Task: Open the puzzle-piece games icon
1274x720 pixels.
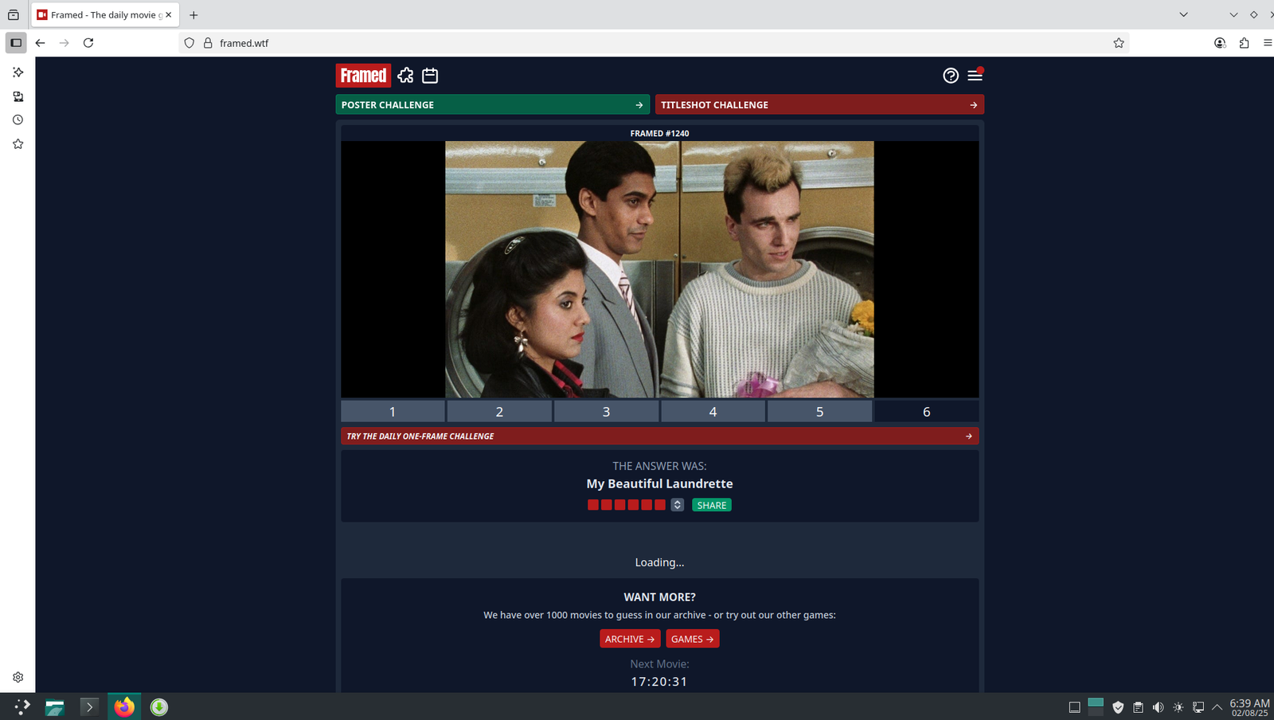Action: pos(406,76)
